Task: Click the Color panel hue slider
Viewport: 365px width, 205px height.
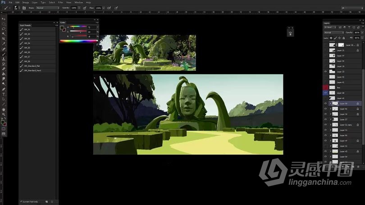Action: (x=78, y=27)
